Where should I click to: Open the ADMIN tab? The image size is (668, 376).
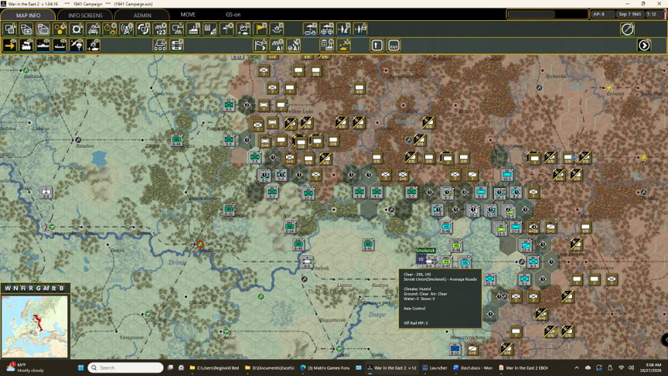pos(142,15)
